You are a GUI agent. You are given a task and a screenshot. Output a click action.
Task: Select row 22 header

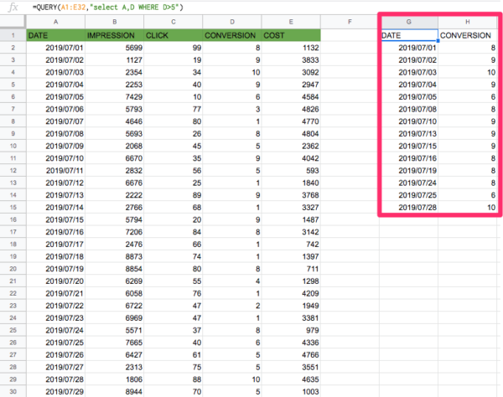pos(13,293)
